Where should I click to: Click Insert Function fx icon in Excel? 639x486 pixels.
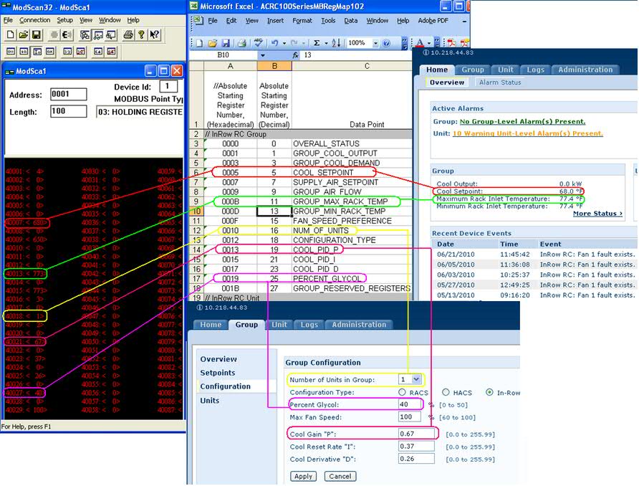(x=295, y=55)
